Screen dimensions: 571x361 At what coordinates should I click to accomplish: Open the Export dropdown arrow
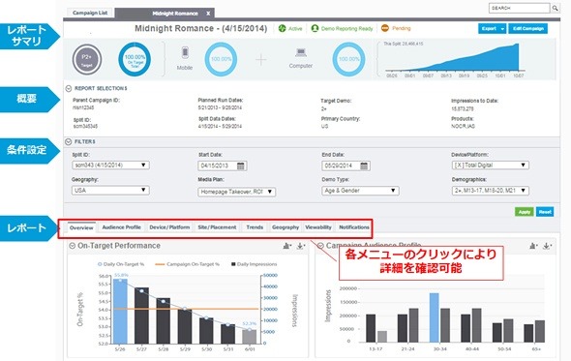coord(502,29)
